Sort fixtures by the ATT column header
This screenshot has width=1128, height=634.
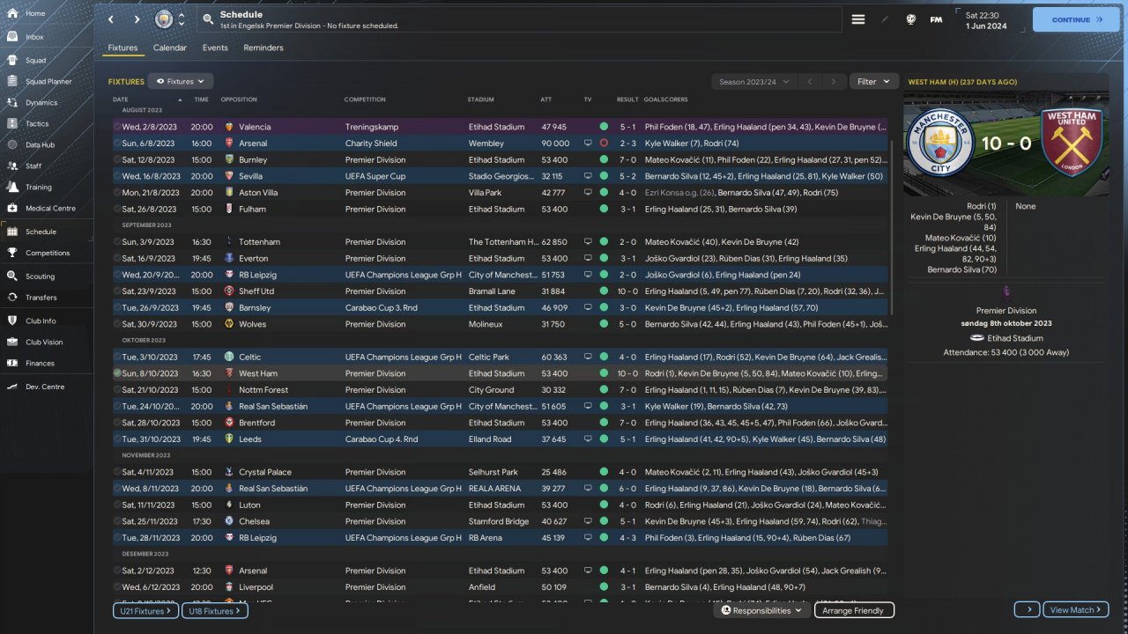[546, 100]
